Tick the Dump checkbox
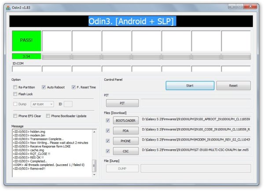The width and height of the screenshot is (264, 191). coord(15,104)
